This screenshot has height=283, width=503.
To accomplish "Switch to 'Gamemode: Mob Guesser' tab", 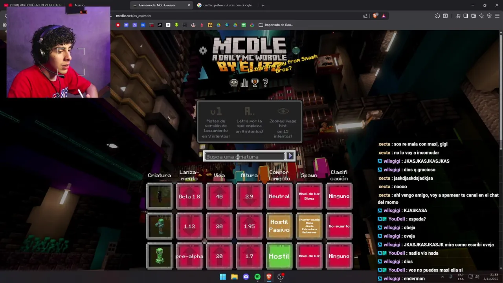I will (x=161, y=5).
